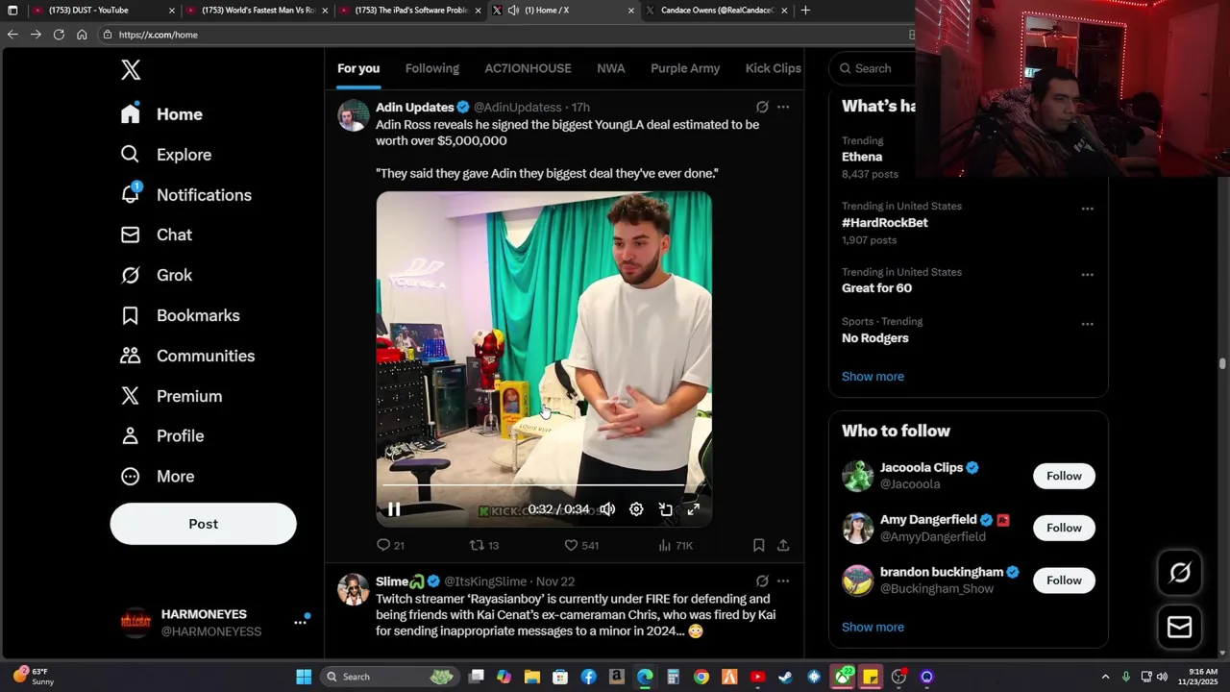
Task: Seek on the video progress bar
Action: (x=544, y=485)
